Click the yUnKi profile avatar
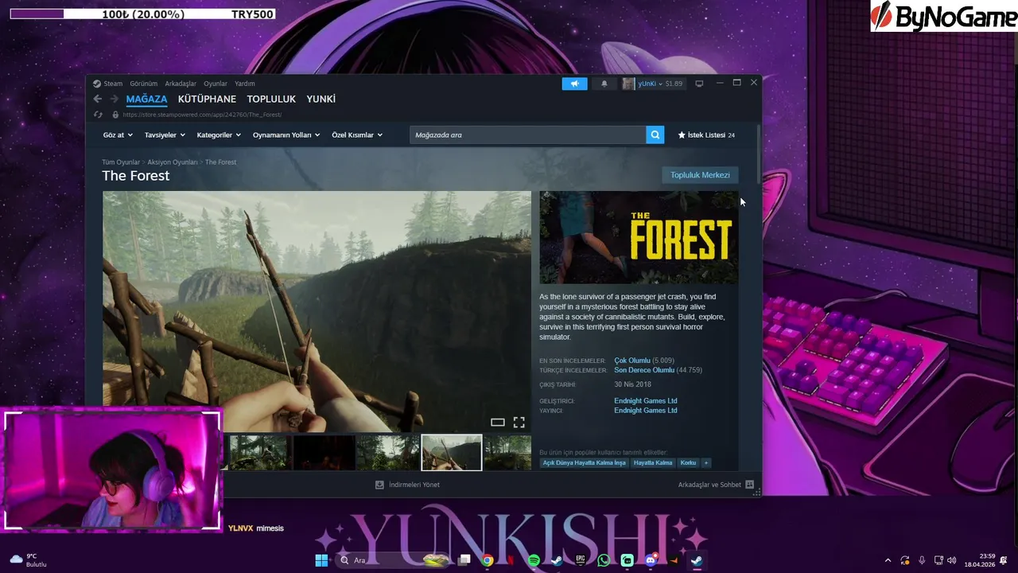The height and width of the screenshot is (573, 1018). (628, 84)
